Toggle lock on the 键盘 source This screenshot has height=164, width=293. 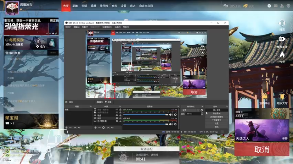pyautogui.click(x=120, y=115)
